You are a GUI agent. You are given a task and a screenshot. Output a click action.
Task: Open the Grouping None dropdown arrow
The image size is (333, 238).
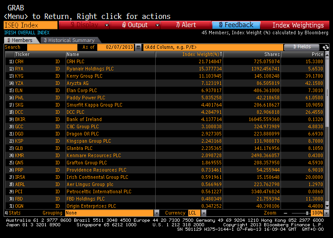tap(157, 213)
